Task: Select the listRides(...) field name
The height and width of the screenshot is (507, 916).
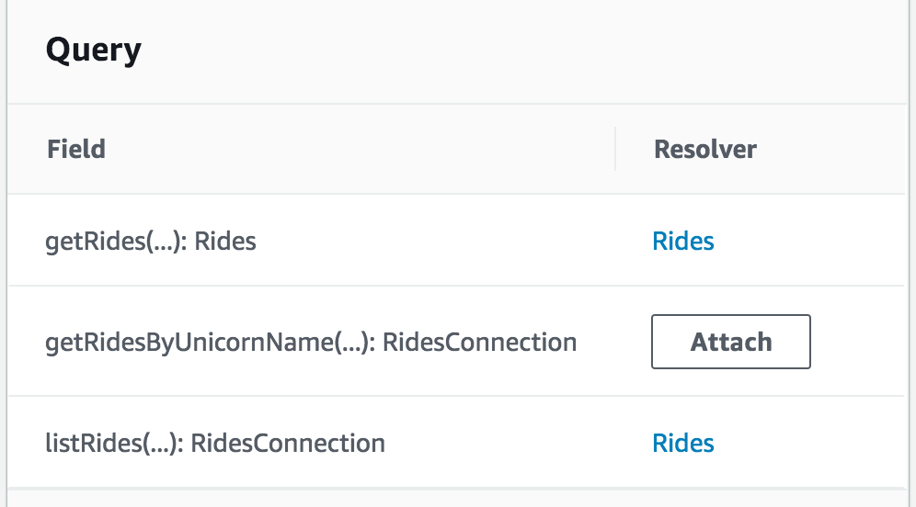Action: [114, 443]
